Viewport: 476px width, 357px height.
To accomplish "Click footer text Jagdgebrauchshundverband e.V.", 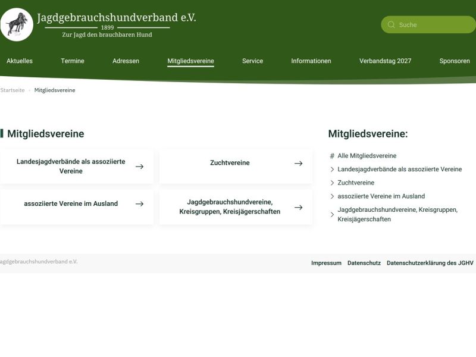I will (x=39, y=262).
